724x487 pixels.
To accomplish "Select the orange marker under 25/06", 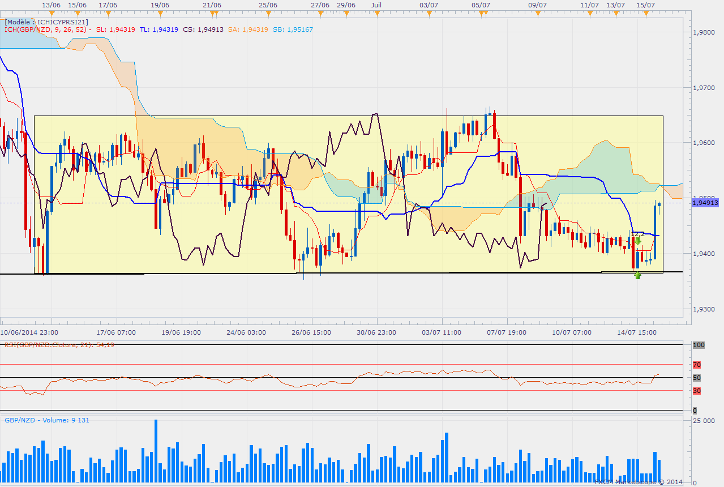I will [268, 13].
